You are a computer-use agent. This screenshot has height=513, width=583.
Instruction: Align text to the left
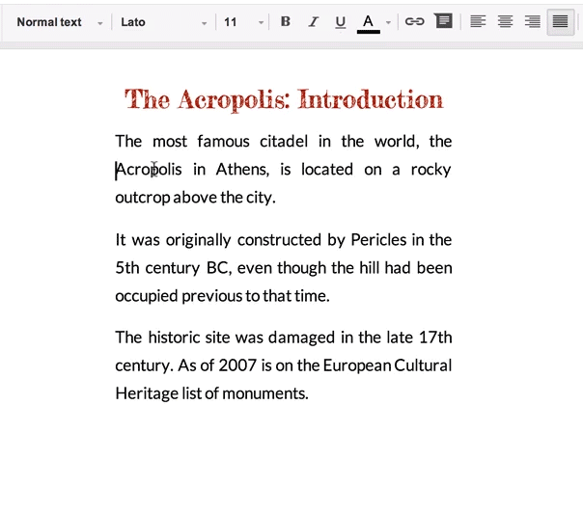click(x=479, y=21)
